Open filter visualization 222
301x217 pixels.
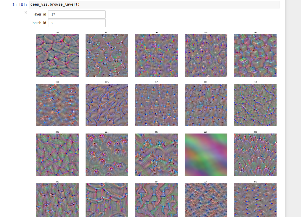pos(57,155)
